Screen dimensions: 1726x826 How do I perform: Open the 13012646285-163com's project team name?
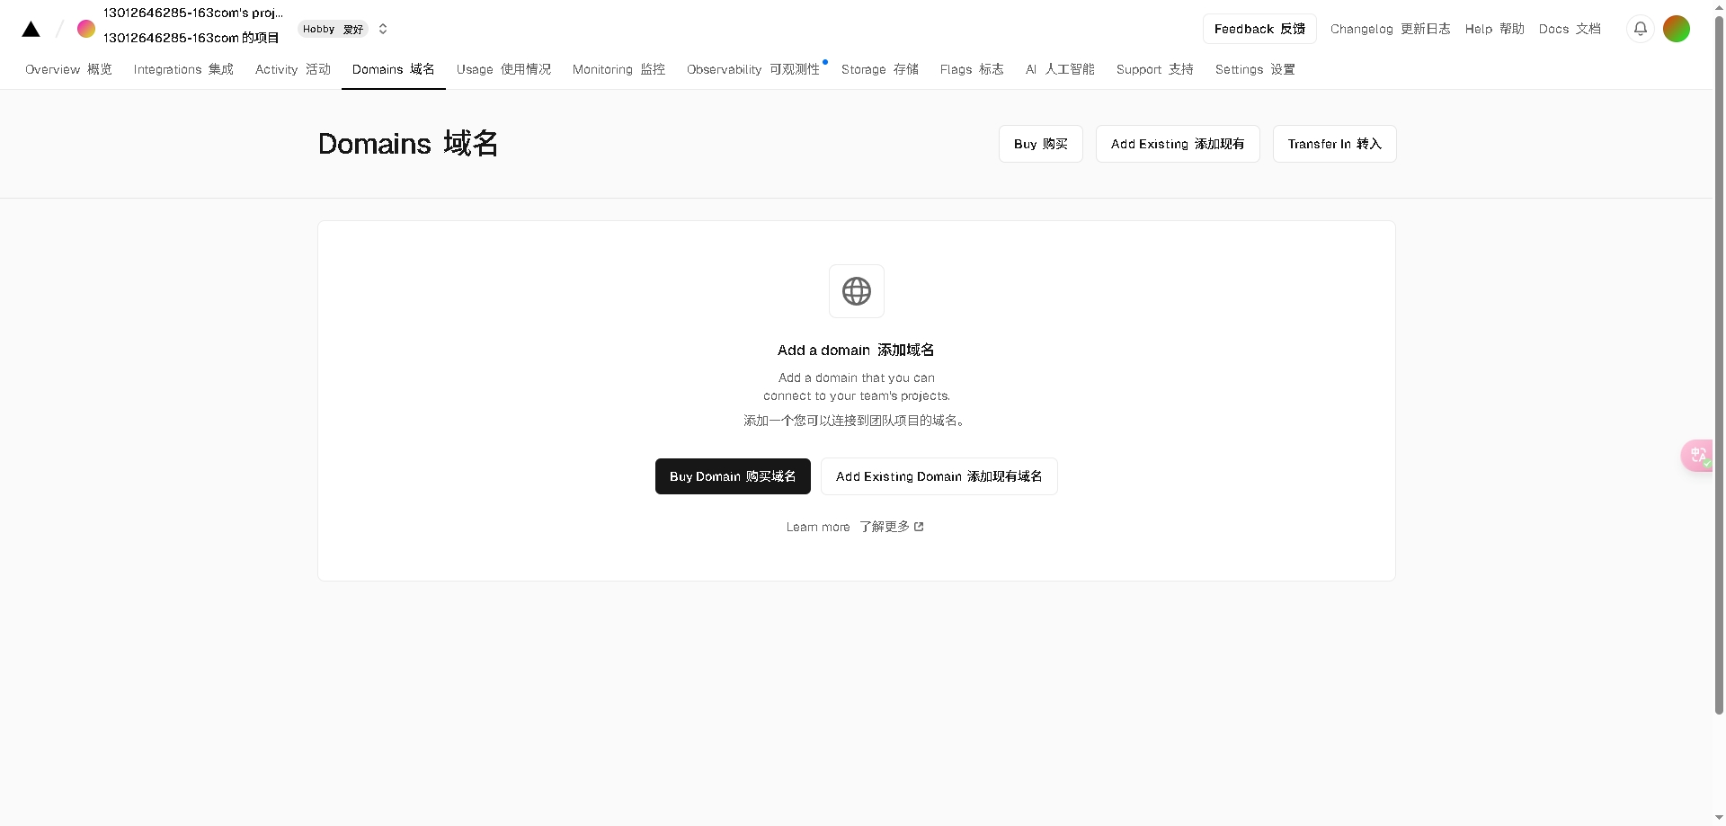192,25
